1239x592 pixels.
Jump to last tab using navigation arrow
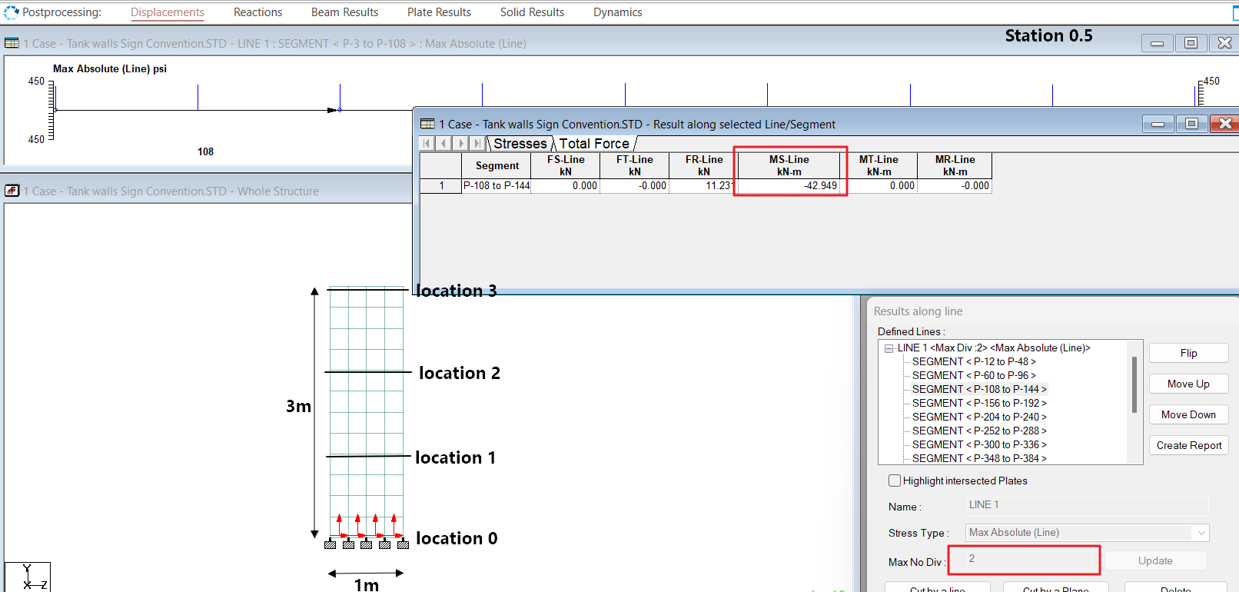click(477, 143)
